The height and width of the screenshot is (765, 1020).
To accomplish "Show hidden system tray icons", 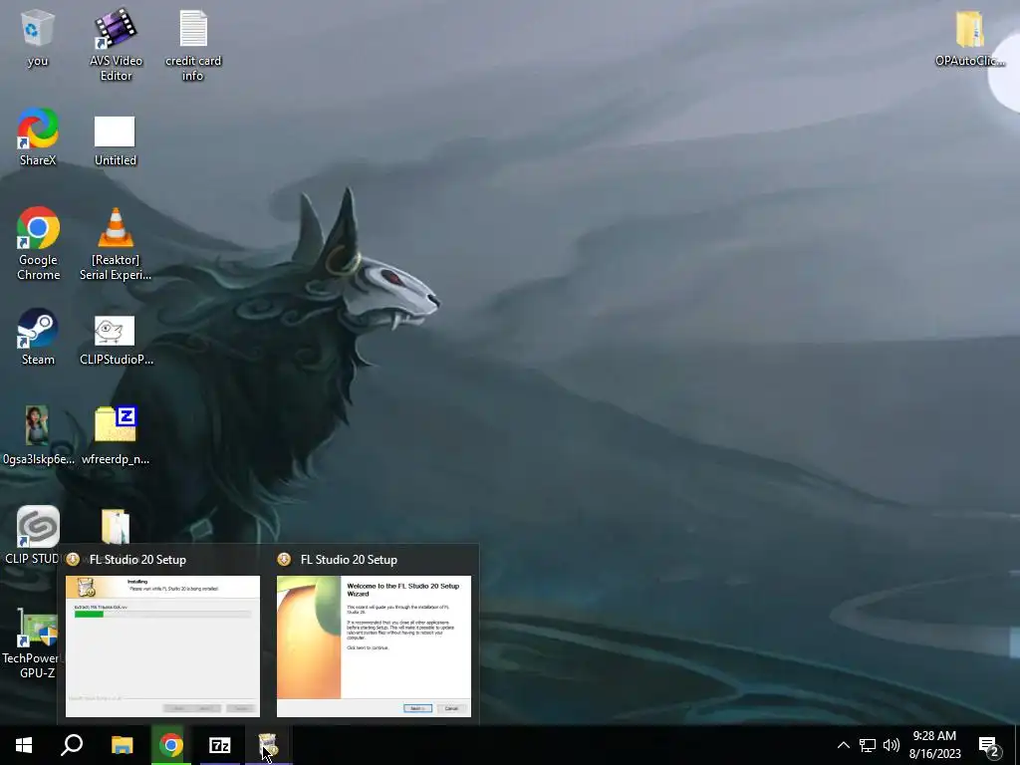I will (843, 745).
